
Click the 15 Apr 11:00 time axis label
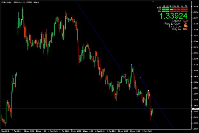pyautogui.click(x=88, y=131)
